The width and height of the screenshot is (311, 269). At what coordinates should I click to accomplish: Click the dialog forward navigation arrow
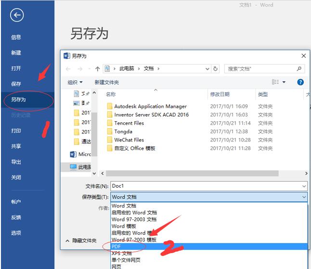(x=80, y=69)
